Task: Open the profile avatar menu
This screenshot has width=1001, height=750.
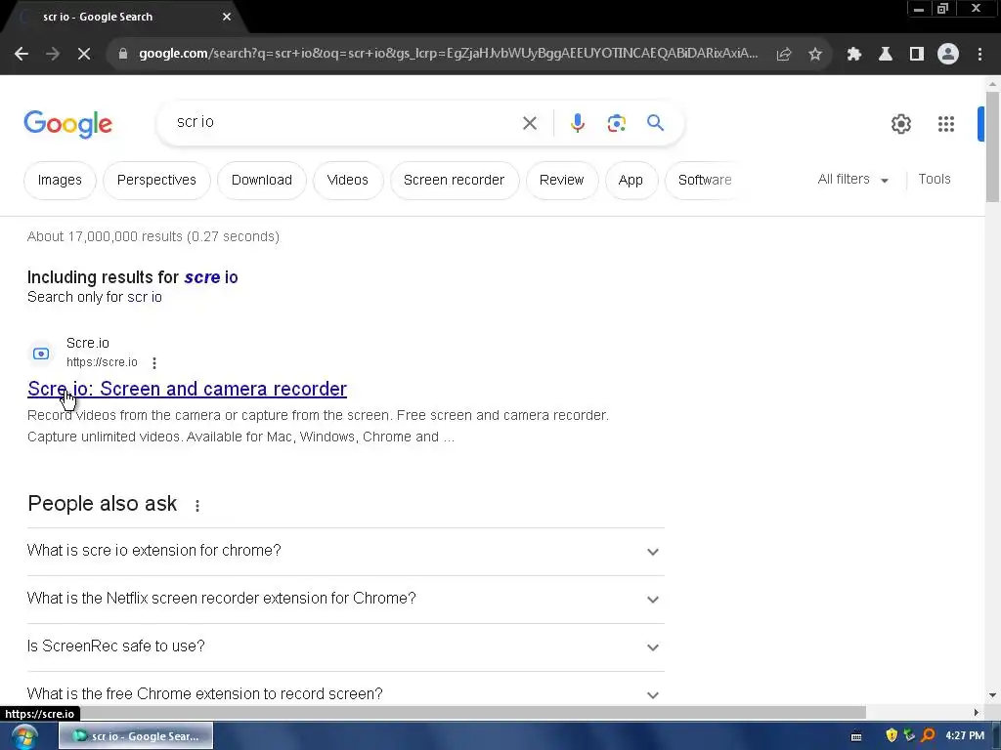Action: [x=947, y=55]
